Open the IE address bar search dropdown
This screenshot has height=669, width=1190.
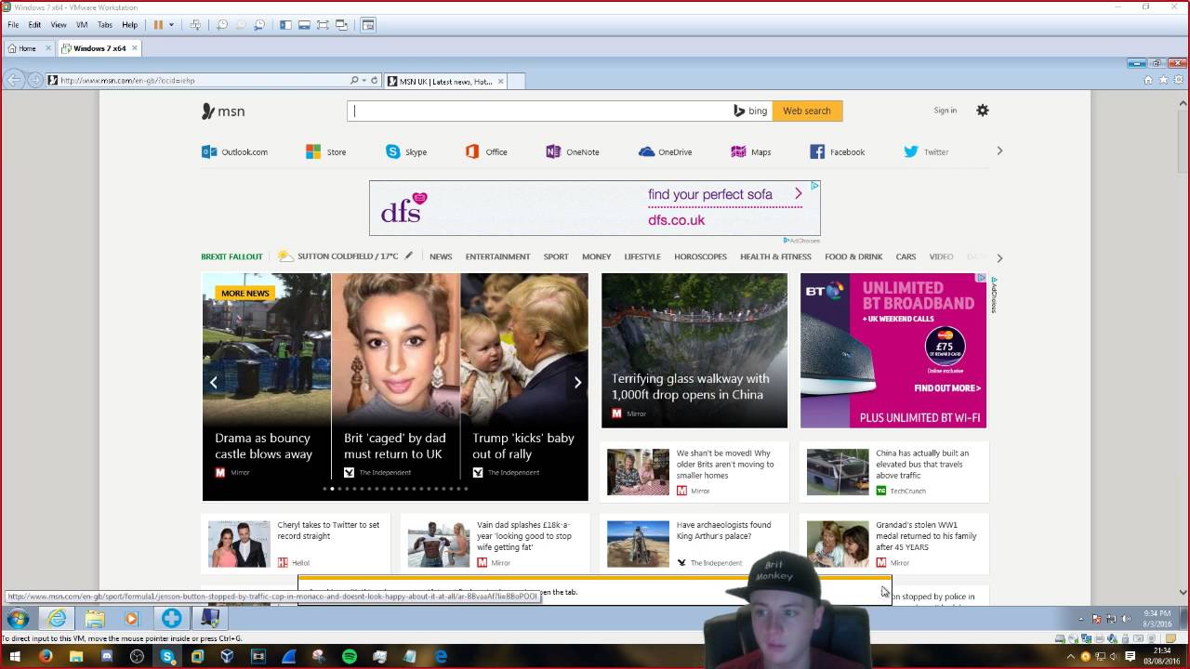[x=364, y=81]
